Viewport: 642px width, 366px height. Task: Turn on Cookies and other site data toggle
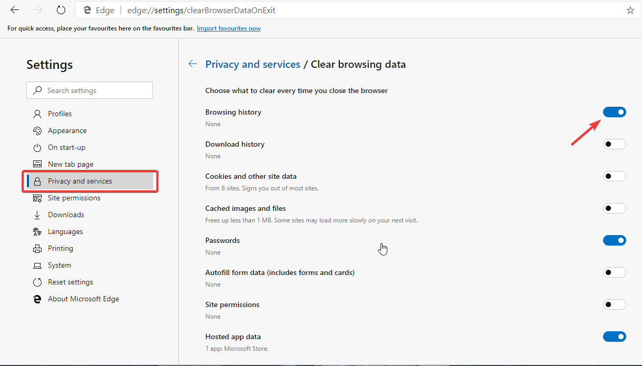[x=614, y=176]
